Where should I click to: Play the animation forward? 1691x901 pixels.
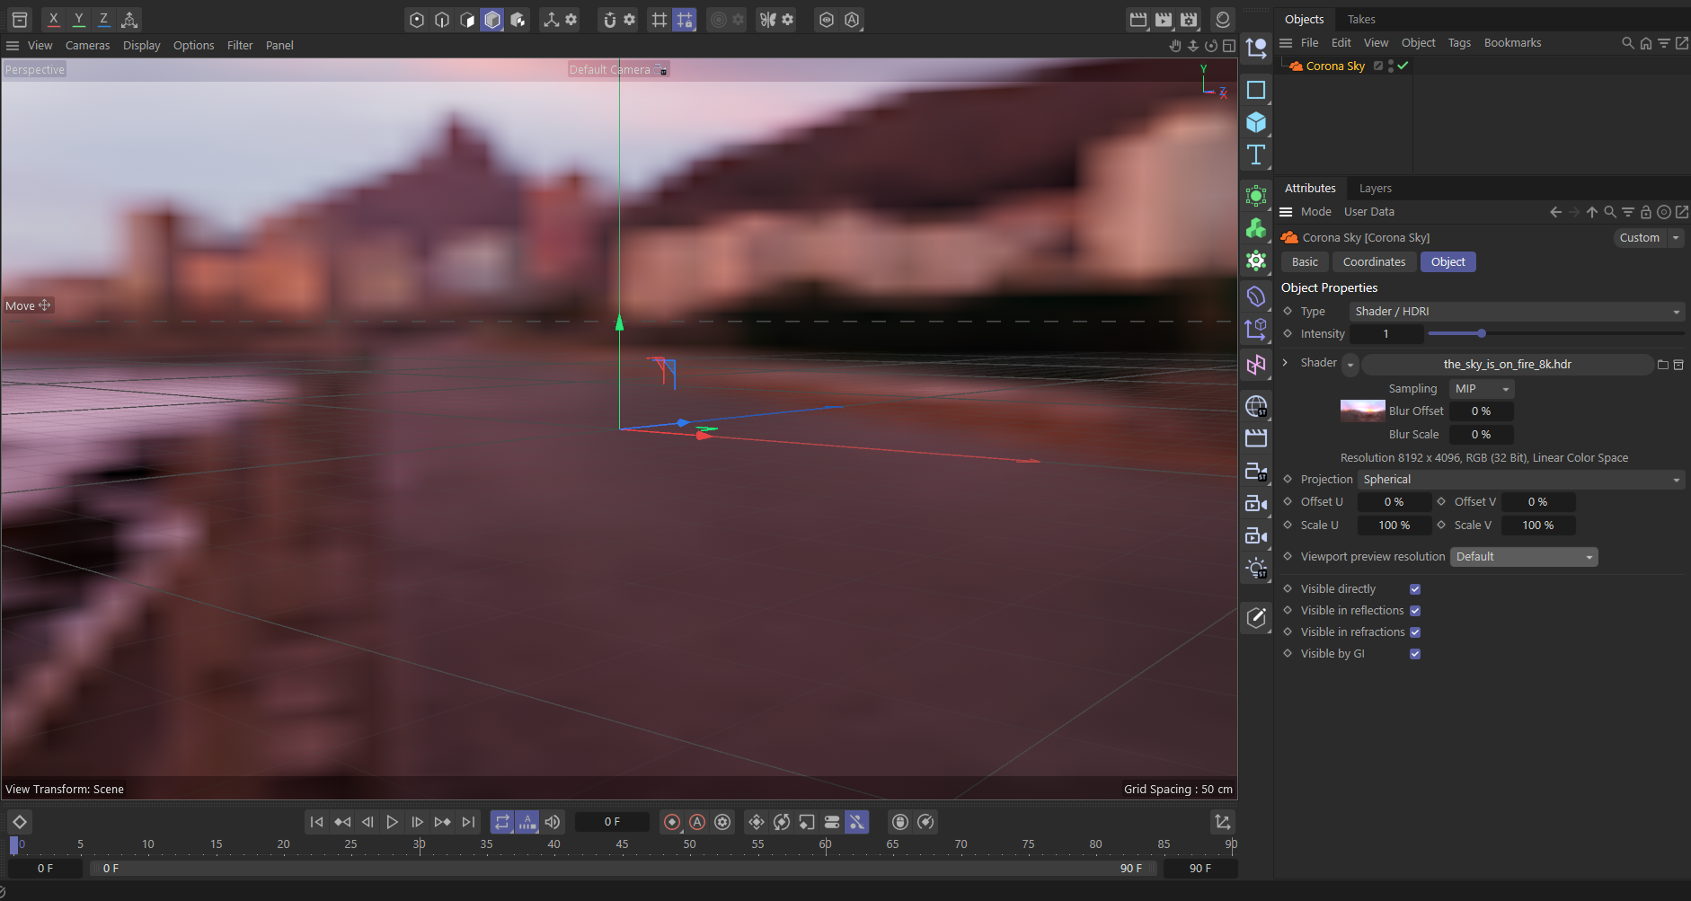tap(393, 821)
